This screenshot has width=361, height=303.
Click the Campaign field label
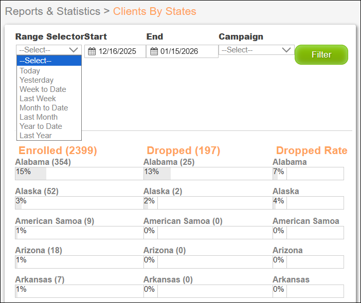pos(241,37)
